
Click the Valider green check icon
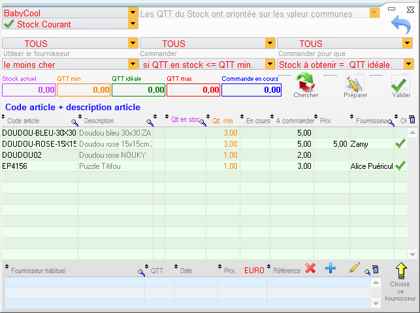click(400, 83)
